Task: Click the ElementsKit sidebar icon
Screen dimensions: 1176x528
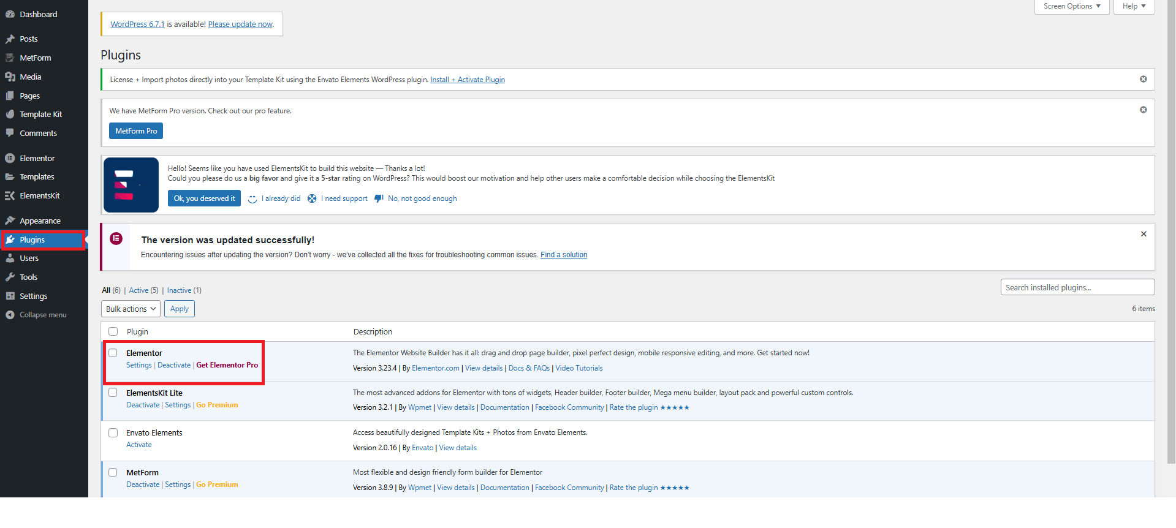Action: tap(10, 195)
